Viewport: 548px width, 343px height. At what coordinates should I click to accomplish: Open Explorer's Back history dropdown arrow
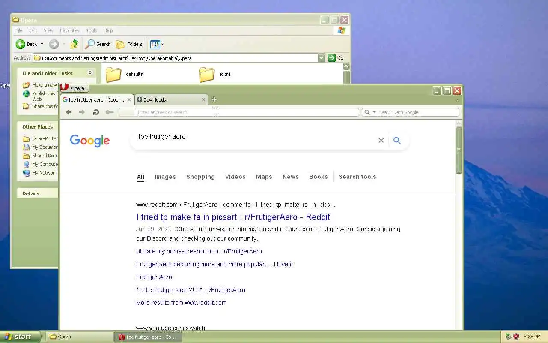[42, 44]
